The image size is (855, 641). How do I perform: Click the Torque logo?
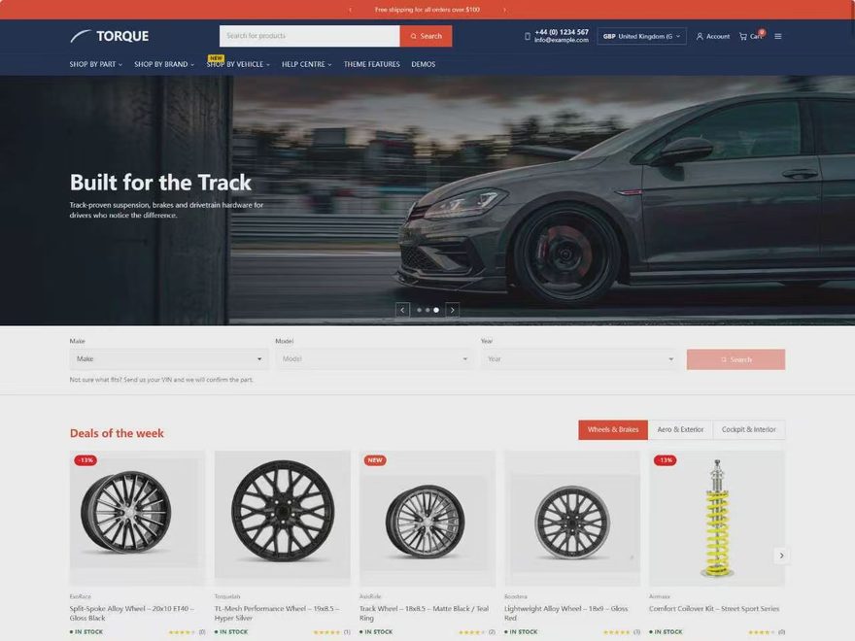coord(109,36)
